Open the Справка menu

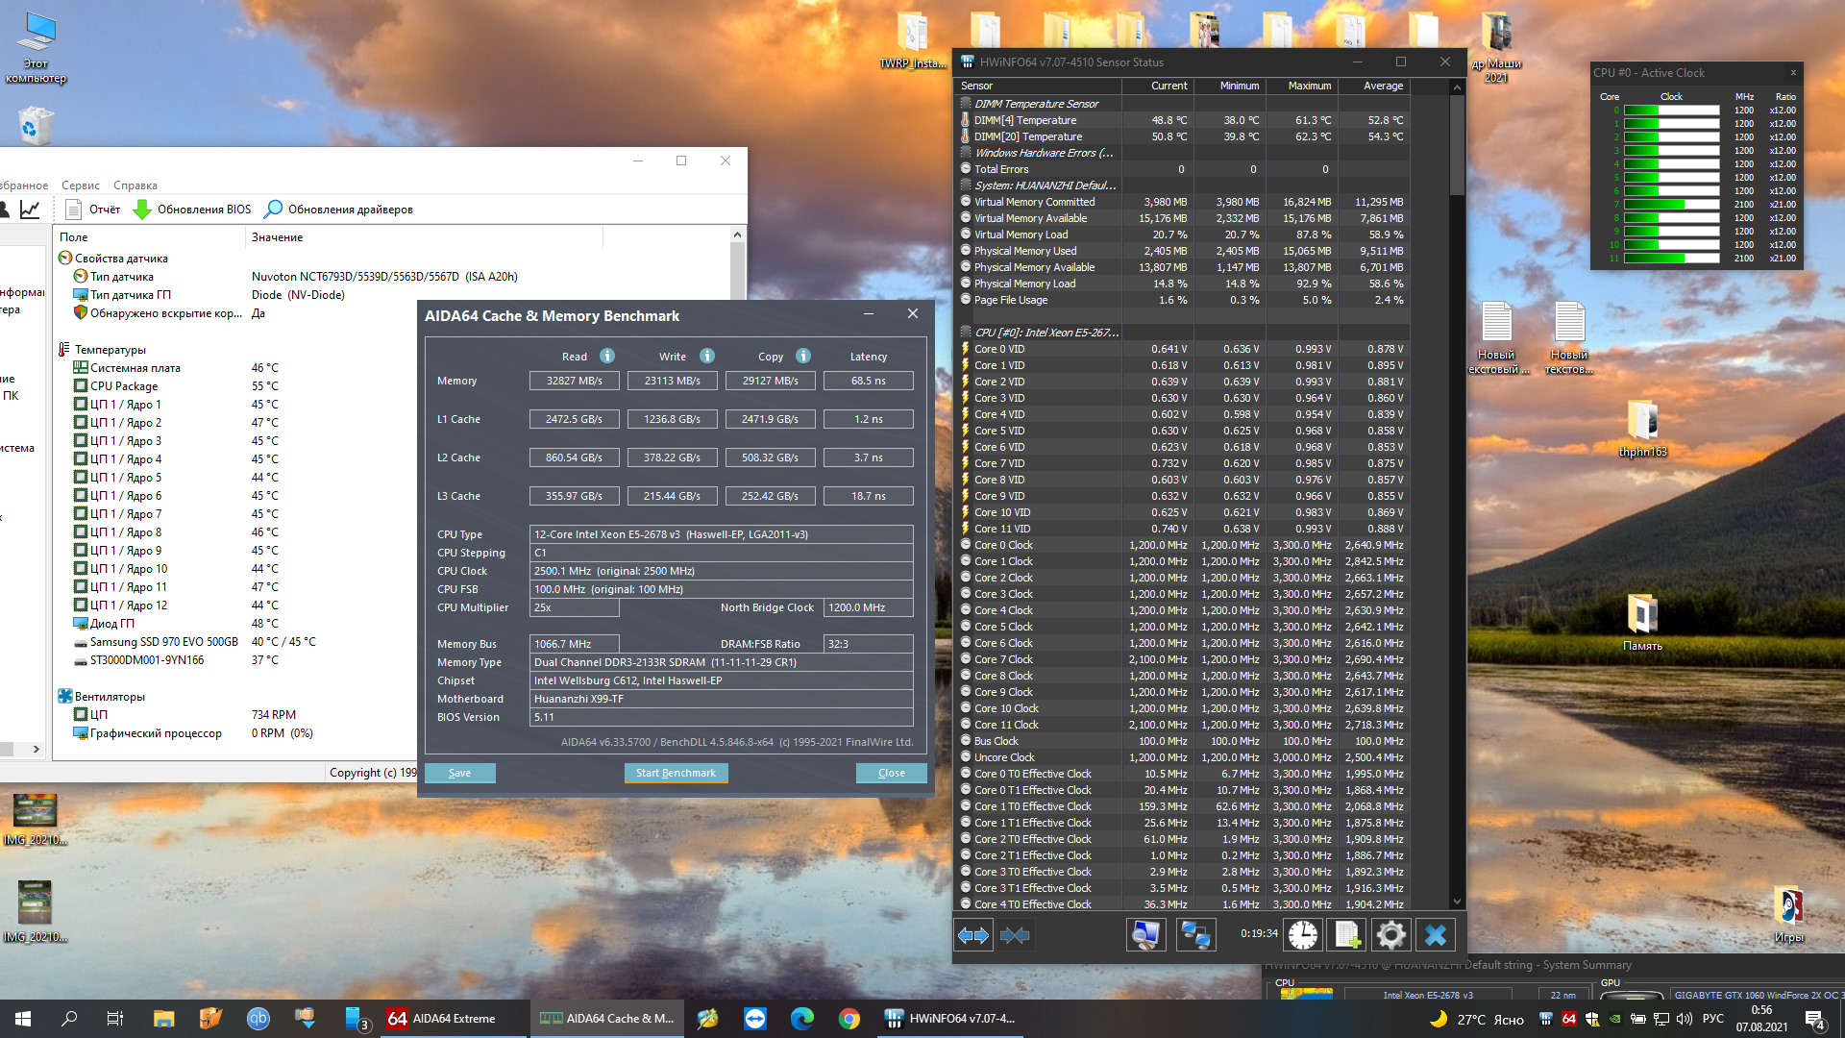coord(135,185)
